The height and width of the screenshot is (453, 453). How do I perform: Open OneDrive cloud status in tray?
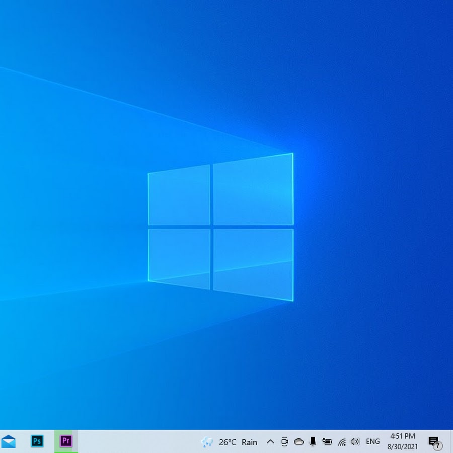pos(298,442)
